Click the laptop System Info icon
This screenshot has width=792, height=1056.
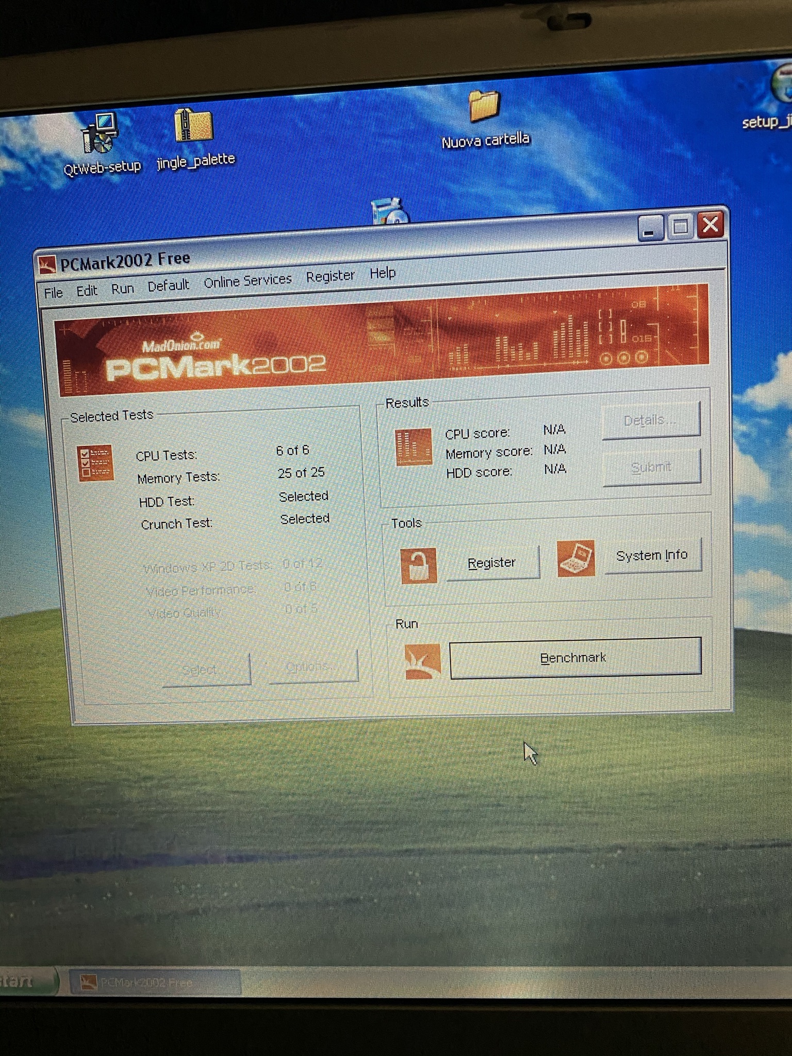(576, 558)
